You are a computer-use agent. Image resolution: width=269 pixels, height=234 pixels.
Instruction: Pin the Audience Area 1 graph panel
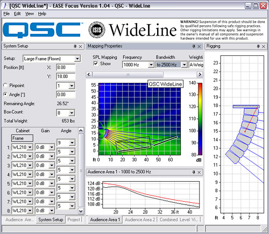click(x=194, y=172)
